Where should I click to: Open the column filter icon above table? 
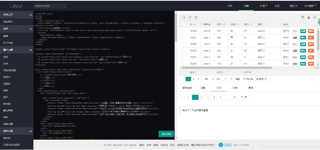point(303,17)
